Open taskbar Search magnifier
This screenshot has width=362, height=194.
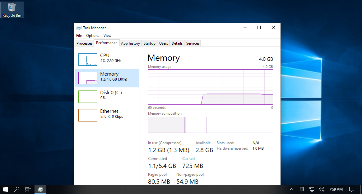(17, 189)
